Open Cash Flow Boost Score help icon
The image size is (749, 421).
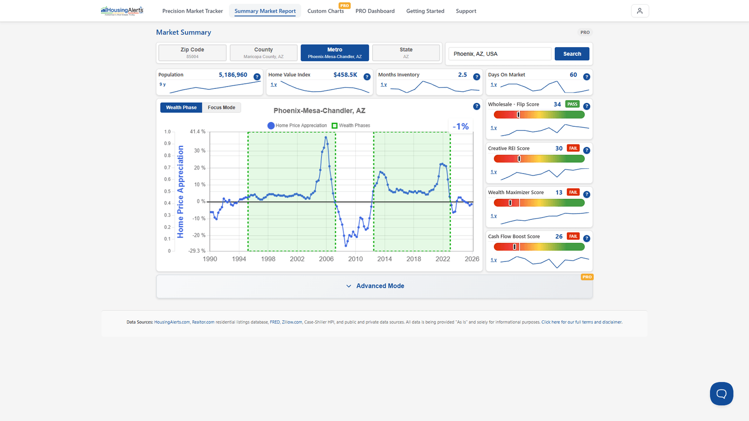point(587,238)
